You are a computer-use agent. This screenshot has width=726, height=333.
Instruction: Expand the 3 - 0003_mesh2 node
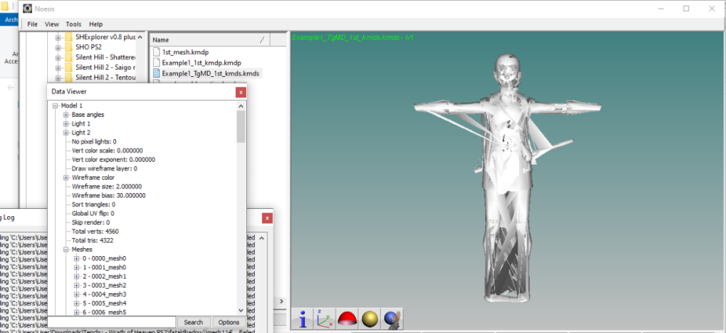pos(76,285)
